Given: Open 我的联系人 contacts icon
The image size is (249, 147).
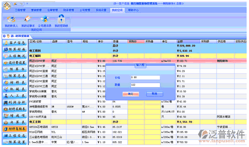Looking at the screenshot, I should (11, 22).
